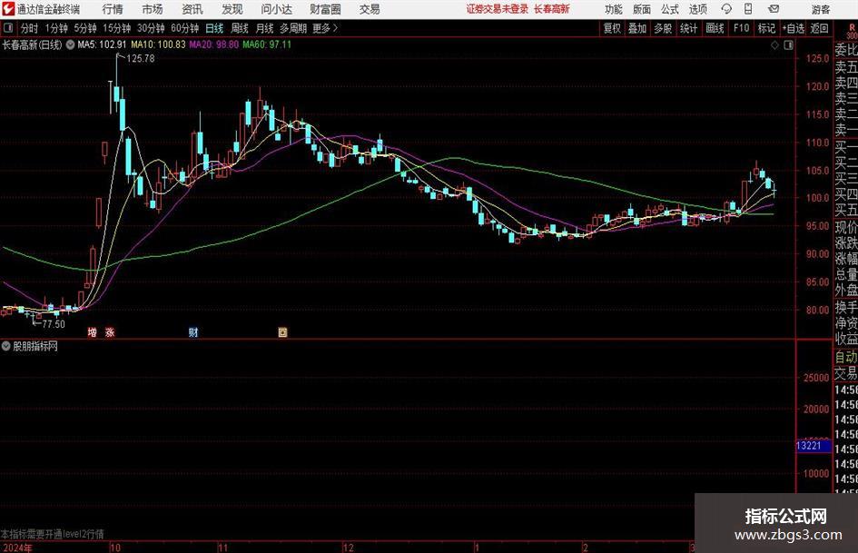Open the mail envelope icon
The image size is (858, 553).
774,9
